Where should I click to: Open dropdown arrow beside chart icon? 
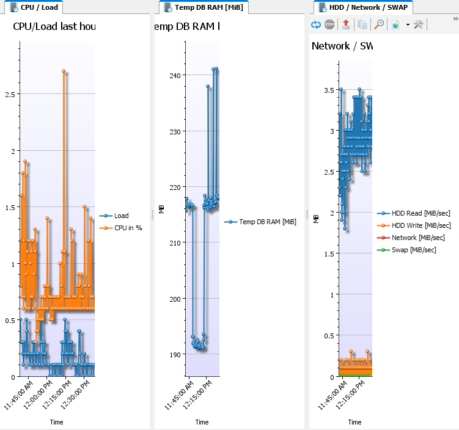[x=407, y=25]
